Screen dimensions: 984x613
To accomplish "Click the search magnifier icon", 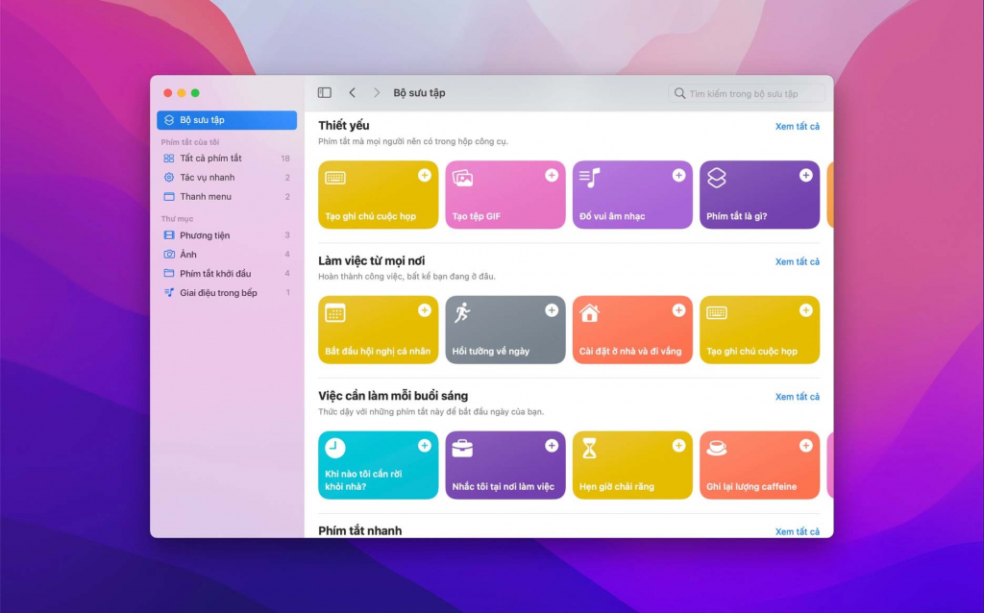I will (679, 93).
